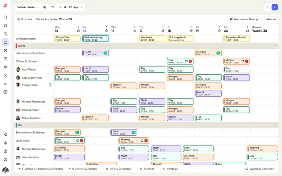282x176 pixels.
Task: Click the add person sidebar icon
Action: click(5, 75)
